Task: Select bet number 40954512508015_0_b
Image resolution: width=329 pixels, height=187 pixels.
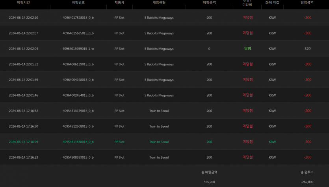Action: pos(78,126)
